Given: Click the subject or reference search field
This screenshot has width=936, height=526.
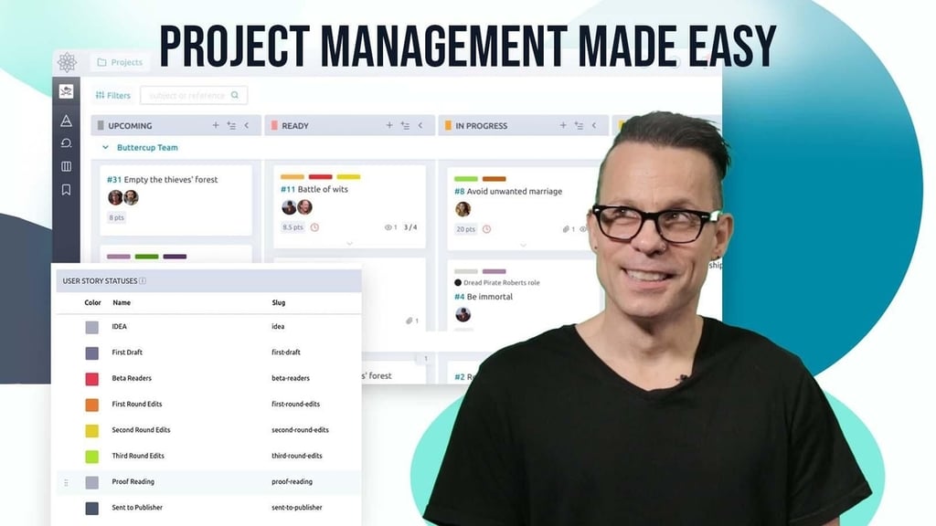Looking at the screenshot, I should pos(194,95).
